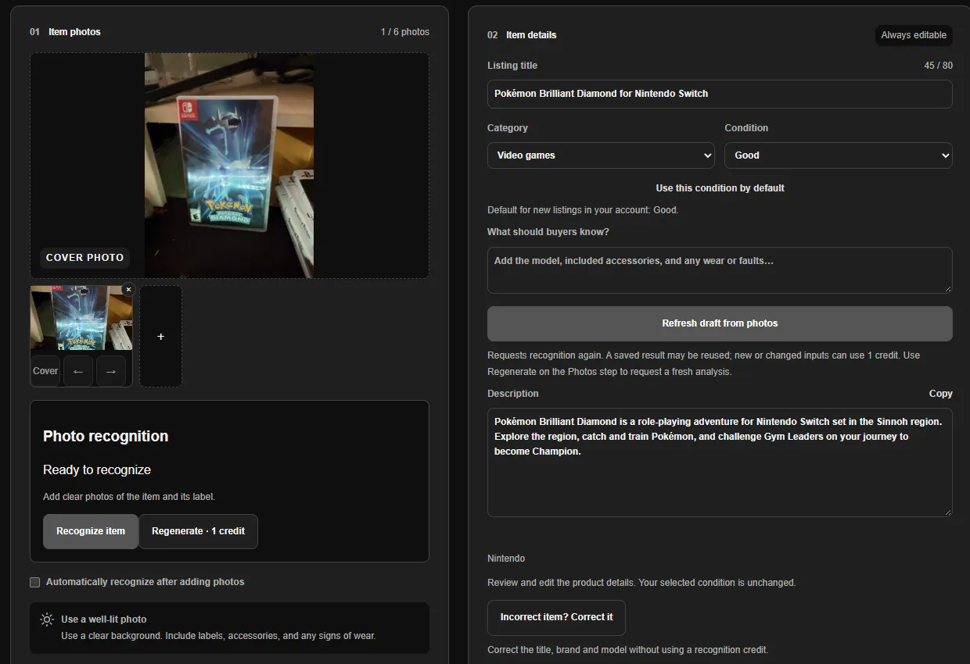Focus the What should buyers know textarea

720,270
